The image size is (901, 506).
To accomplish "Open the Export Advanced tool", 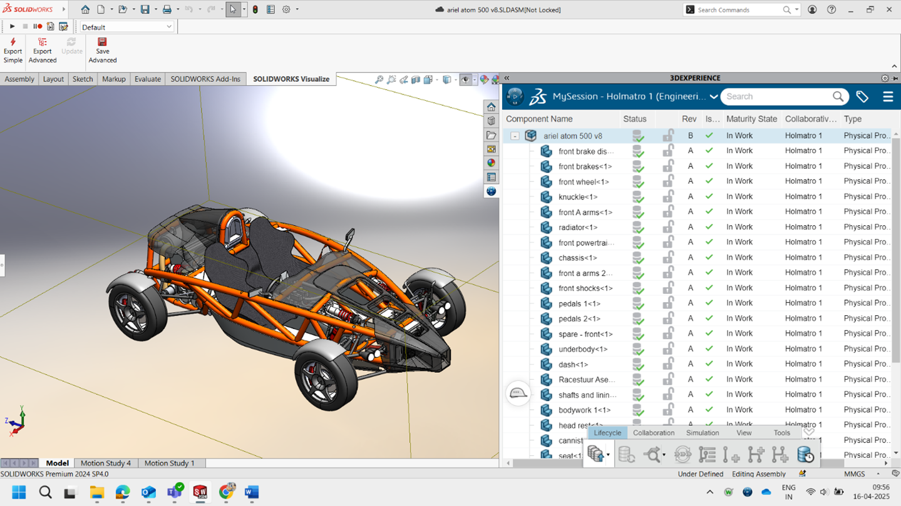I will [x=42, y=49].
